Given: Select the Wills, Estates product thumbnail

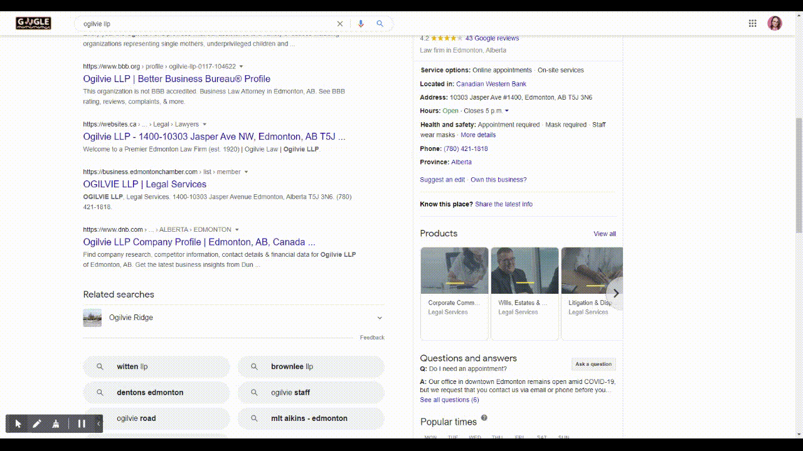Looking at the screenshot, I should coord(524,271).
